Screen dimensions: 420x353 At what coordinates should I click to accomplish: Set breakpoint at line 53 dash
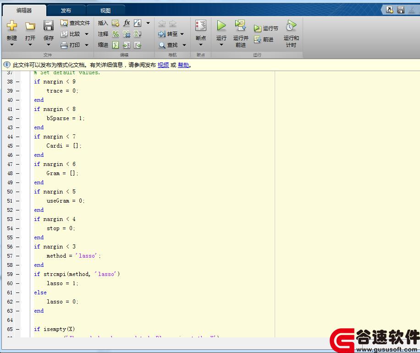pyautogui.click(x=18, y=219)
